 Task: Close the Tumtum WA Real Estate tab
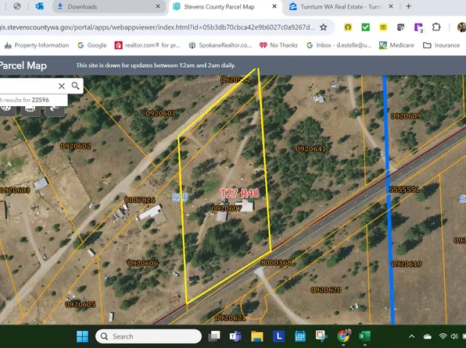(x=391, y=6)
